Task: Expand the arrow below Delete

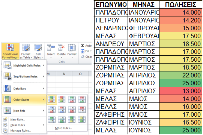Action: [62, 58]
